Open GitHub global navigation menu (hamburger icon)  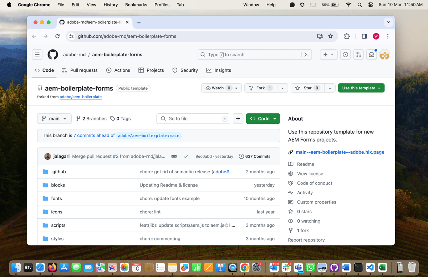pyautogui.click(x=37, y=54)
